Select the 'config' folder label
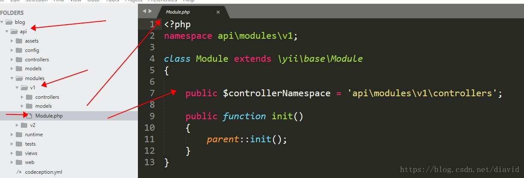Image resolution: width=524 pixels, height=178 pixels. [x=32, y=50]
